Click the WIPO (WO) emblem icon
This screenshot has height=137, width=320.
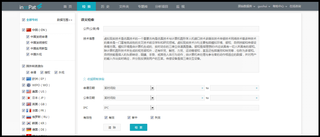point(29,85)
